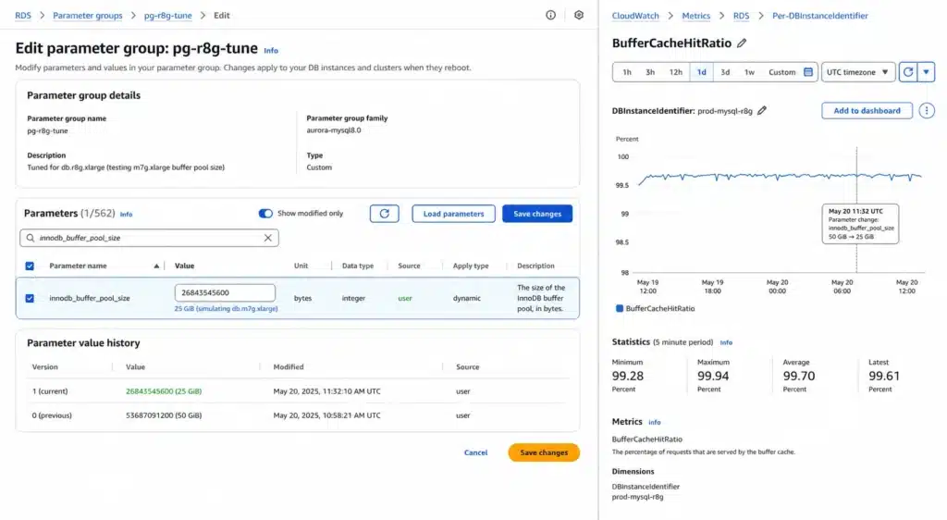Click Minimum statistic value 99.28
The height and width of the screenshot is (520, 947).
pos(628,376)
